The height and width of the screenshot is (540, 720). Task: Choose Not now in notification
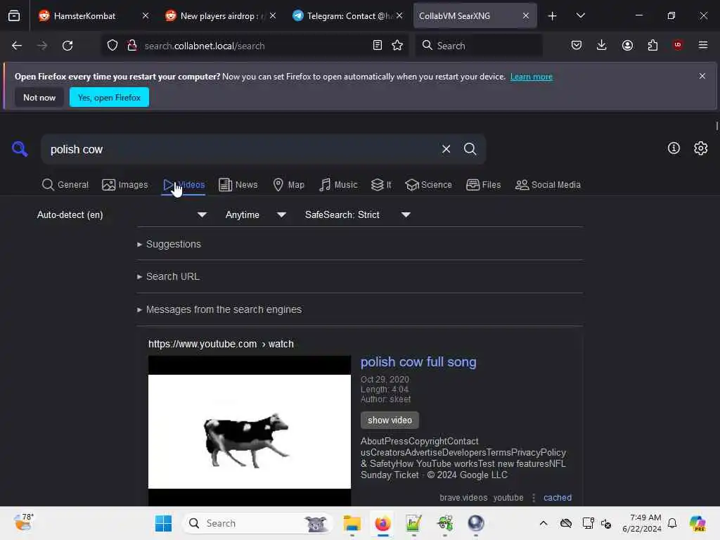click(x=39, y=97)
